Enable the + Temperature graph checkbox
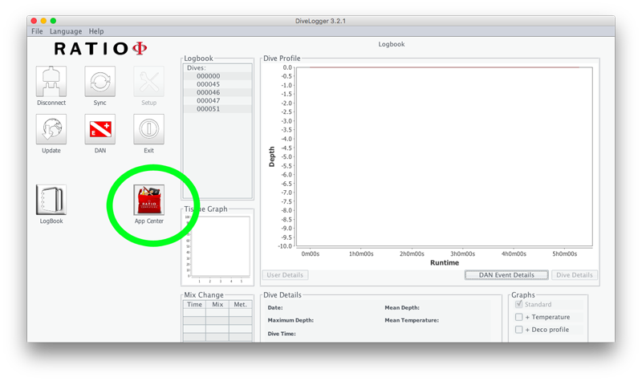Viewport: 642px width, 381px height. click(x=518, y=317)
